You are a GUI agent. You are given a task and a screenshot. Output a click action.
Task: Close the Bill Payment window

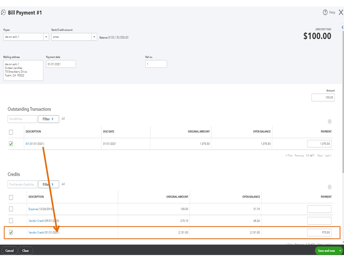coord(341,12)
